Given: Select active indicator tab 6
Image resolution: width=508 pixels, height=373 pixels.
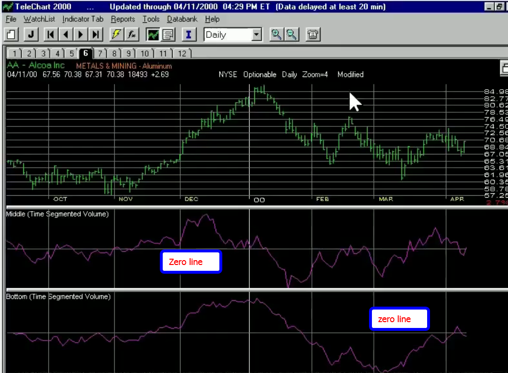Looking at the screenshot, I should tap(86, 53).
